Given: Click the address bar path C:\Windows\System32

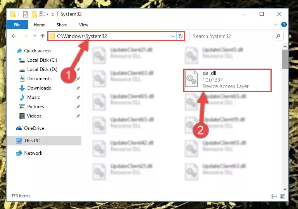Looking at the screenshot, I should tap(82, 36).
